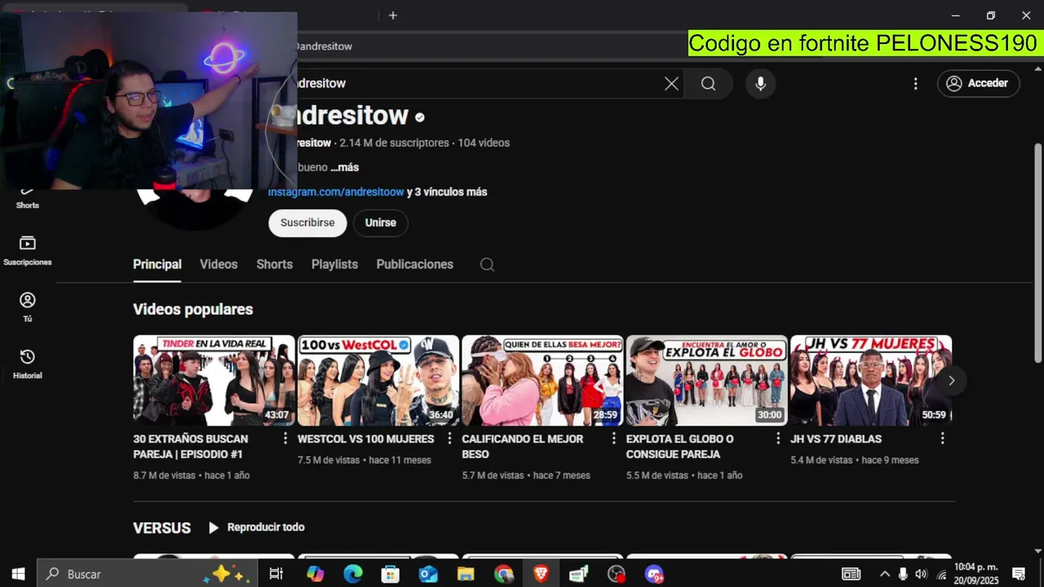Open the VERSUS section heading
The height and width of the screenshot is (587, 1044).
point(161,528)
